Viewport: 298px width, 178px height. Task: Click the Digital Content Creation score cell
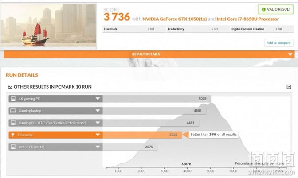click(x=262, y=29)
